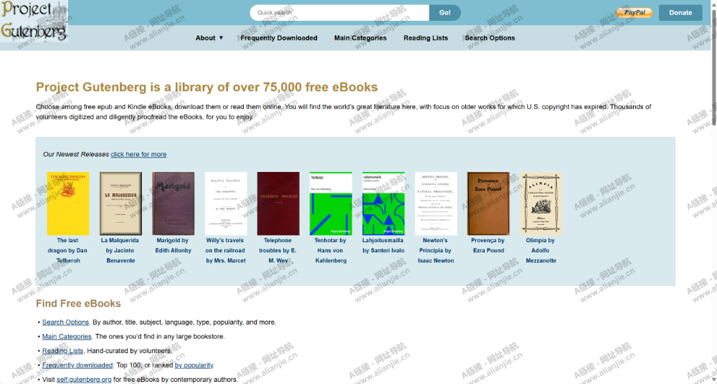Click 'Willy's travels on the railroad' title
The image size is (717, 384).
[225, 251]
